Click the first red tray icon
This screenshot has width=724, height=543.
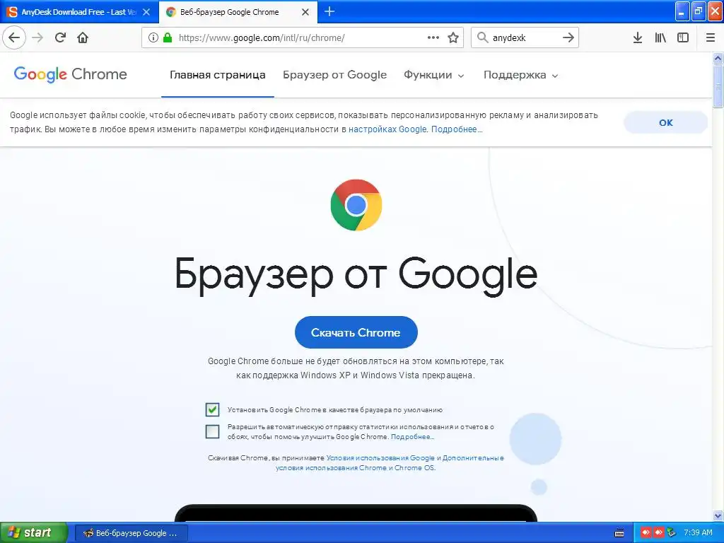(646, 533)
